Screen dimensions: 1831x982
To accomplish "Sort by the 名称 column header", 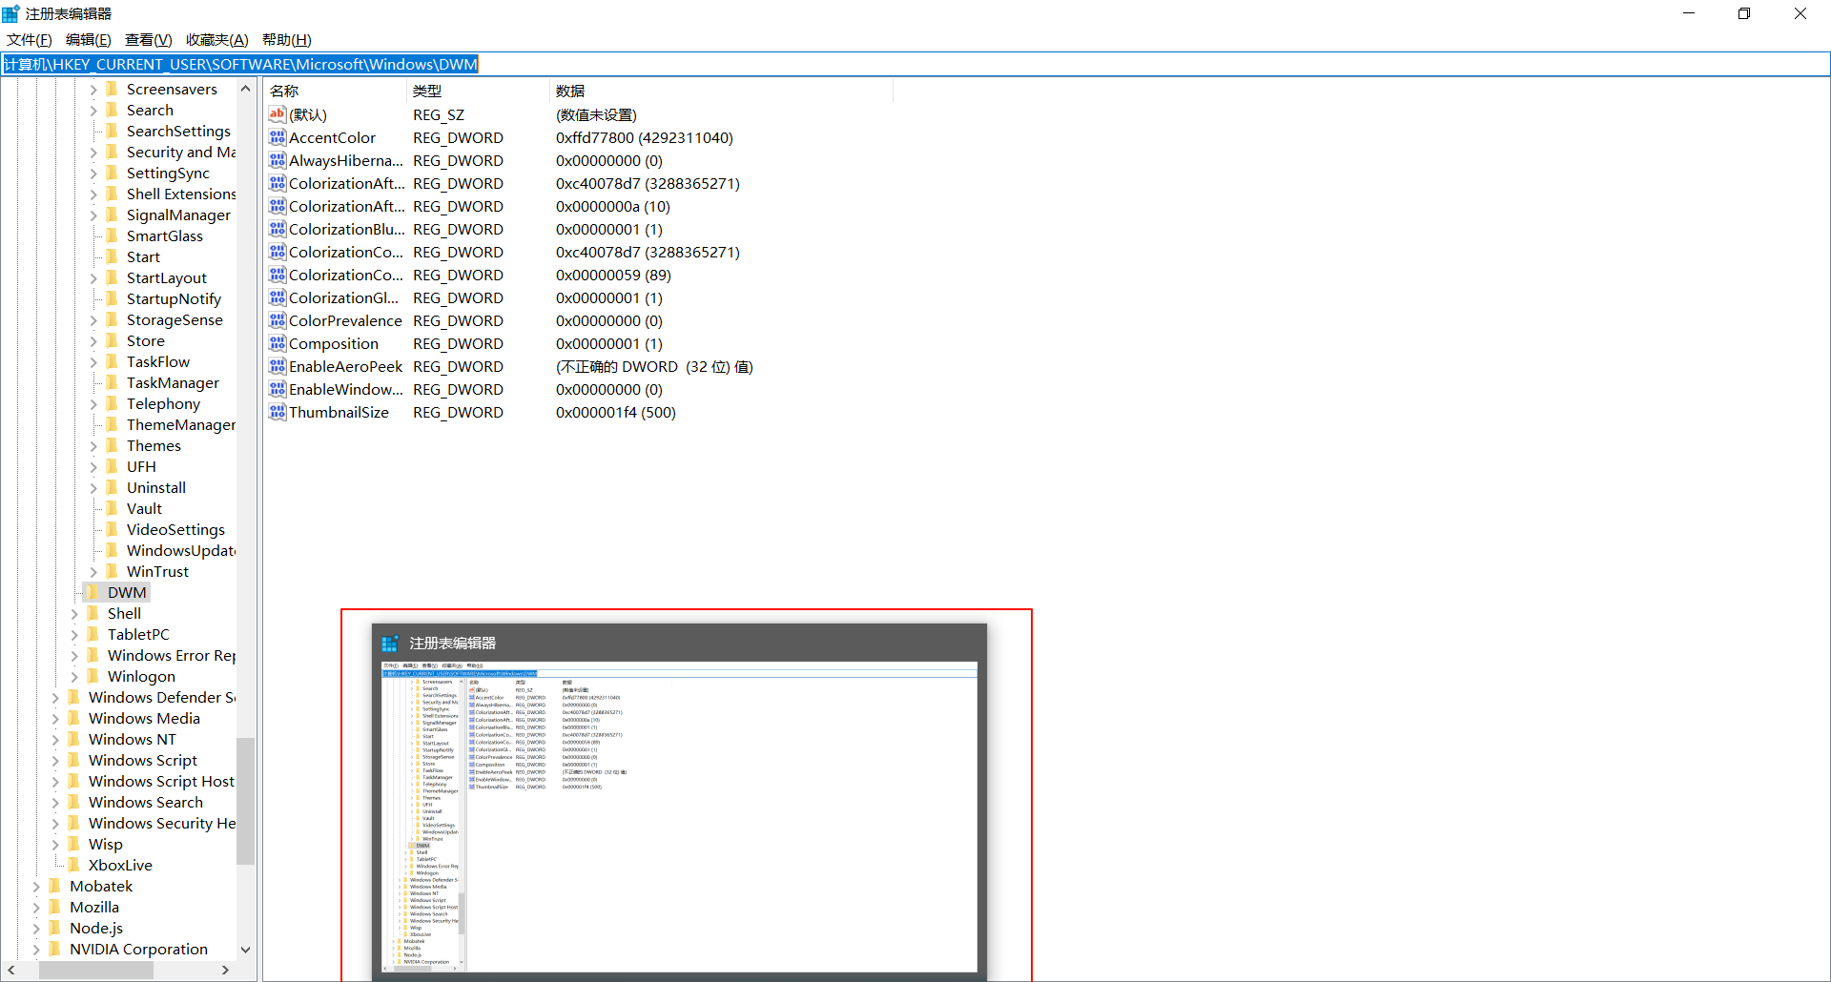I will pyautogui.click(x=336, y=91).
